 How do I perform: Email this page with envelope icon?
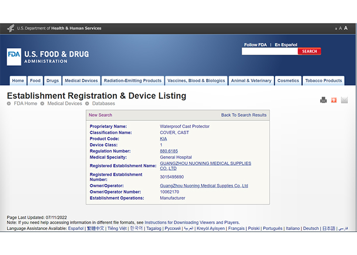pos(344,100)
